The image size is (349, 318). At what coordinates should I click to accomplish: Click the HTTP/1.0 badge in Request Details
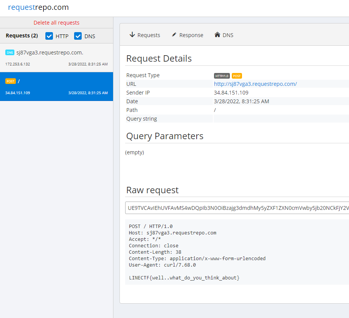pyautogui.click(x=222, y=76)
